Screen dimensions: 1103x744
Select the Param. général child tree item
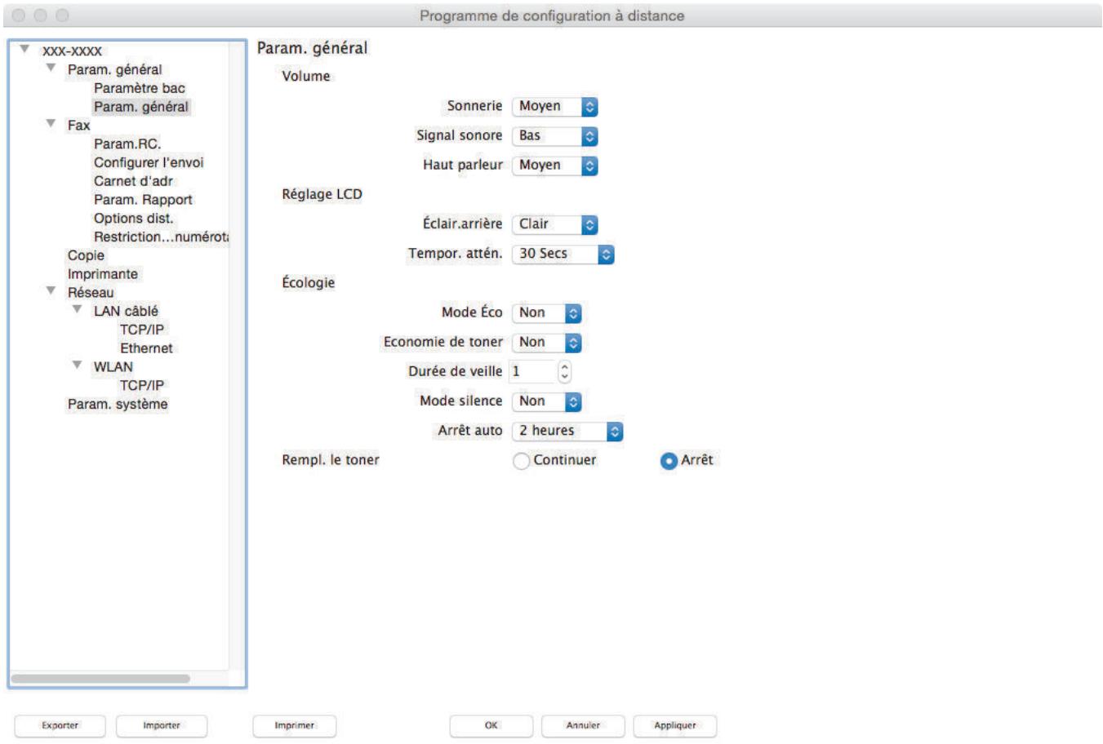(141, 107)
